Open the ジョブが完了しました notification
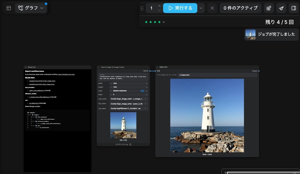The height and width of the screenshot is (174, 300). pos(271,34)
